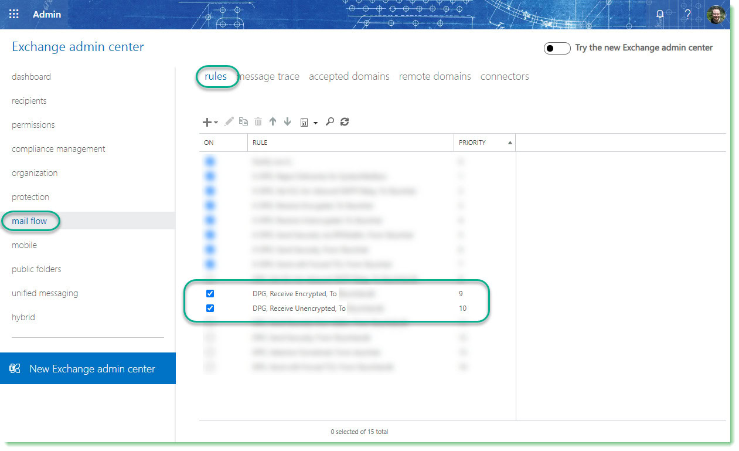The image size is (739, 451).
Task: Sort by the ON column header
Action: click(223, 143)
